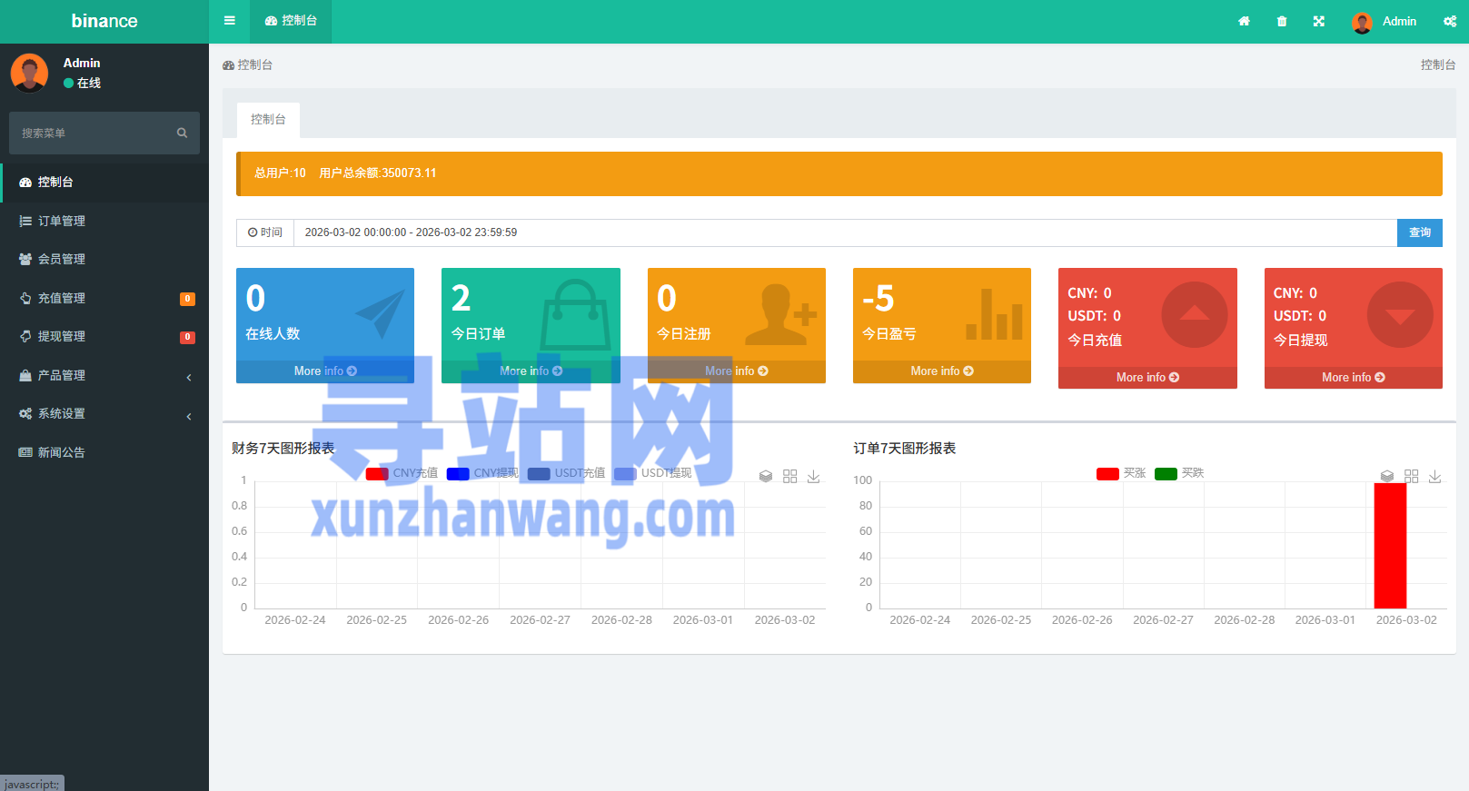The width and height of the screenshot is (1469, 791).
Task: Click the date range time input field
Action: (845, 232)
